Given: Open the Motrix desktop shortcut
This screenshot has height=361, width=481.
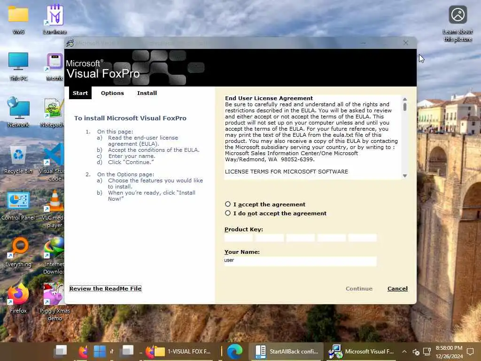Looking at the screenshot, I should tap(54, 66).
